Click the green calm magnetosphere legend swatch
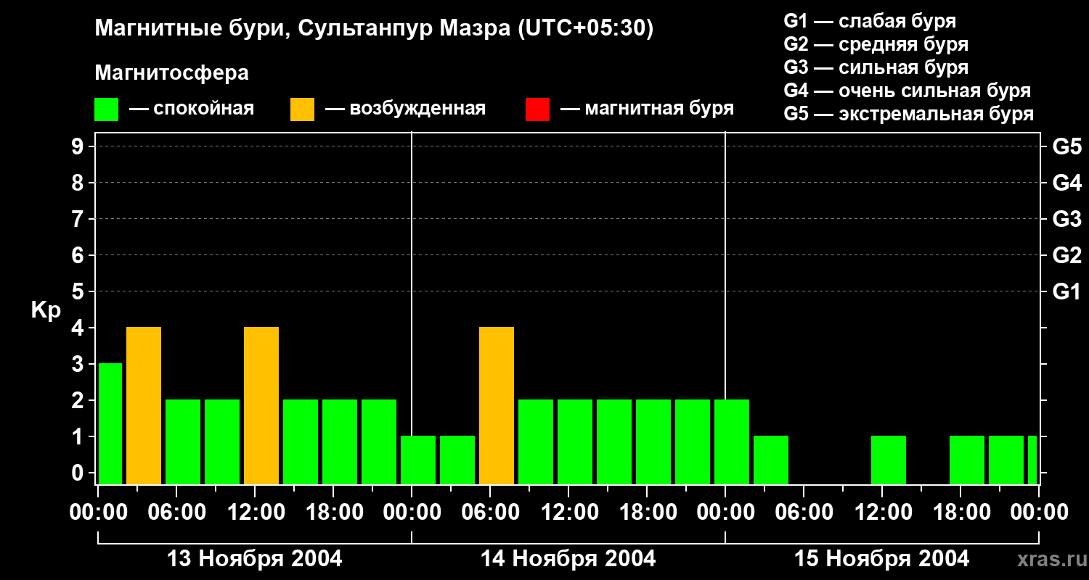1089x580 pixels. (x=107, y=109)
